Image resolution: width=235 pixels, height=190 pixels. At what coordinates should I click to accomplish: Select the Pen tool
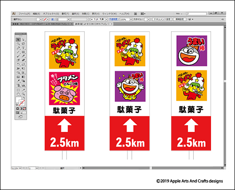click(18, 48)
